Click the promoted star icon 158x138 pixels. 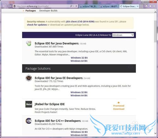pyautogui.click(x=118, y=102)
